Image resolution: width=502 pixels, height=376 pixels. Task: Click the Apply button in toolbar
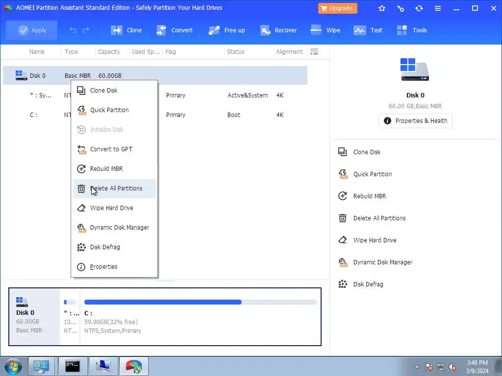coord(32,30)
